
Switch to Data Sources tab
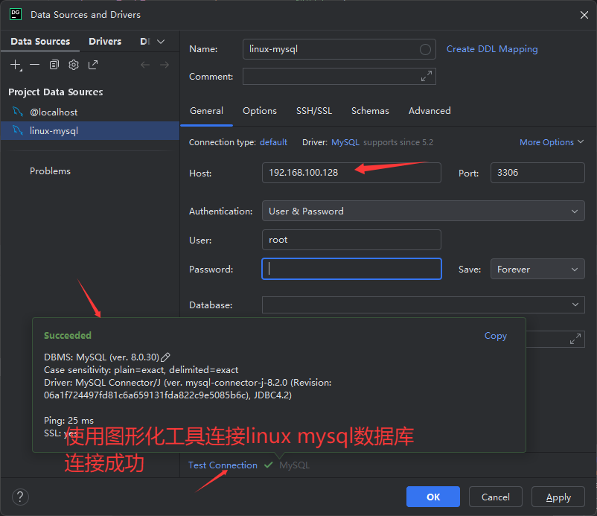tap(40, 41)
